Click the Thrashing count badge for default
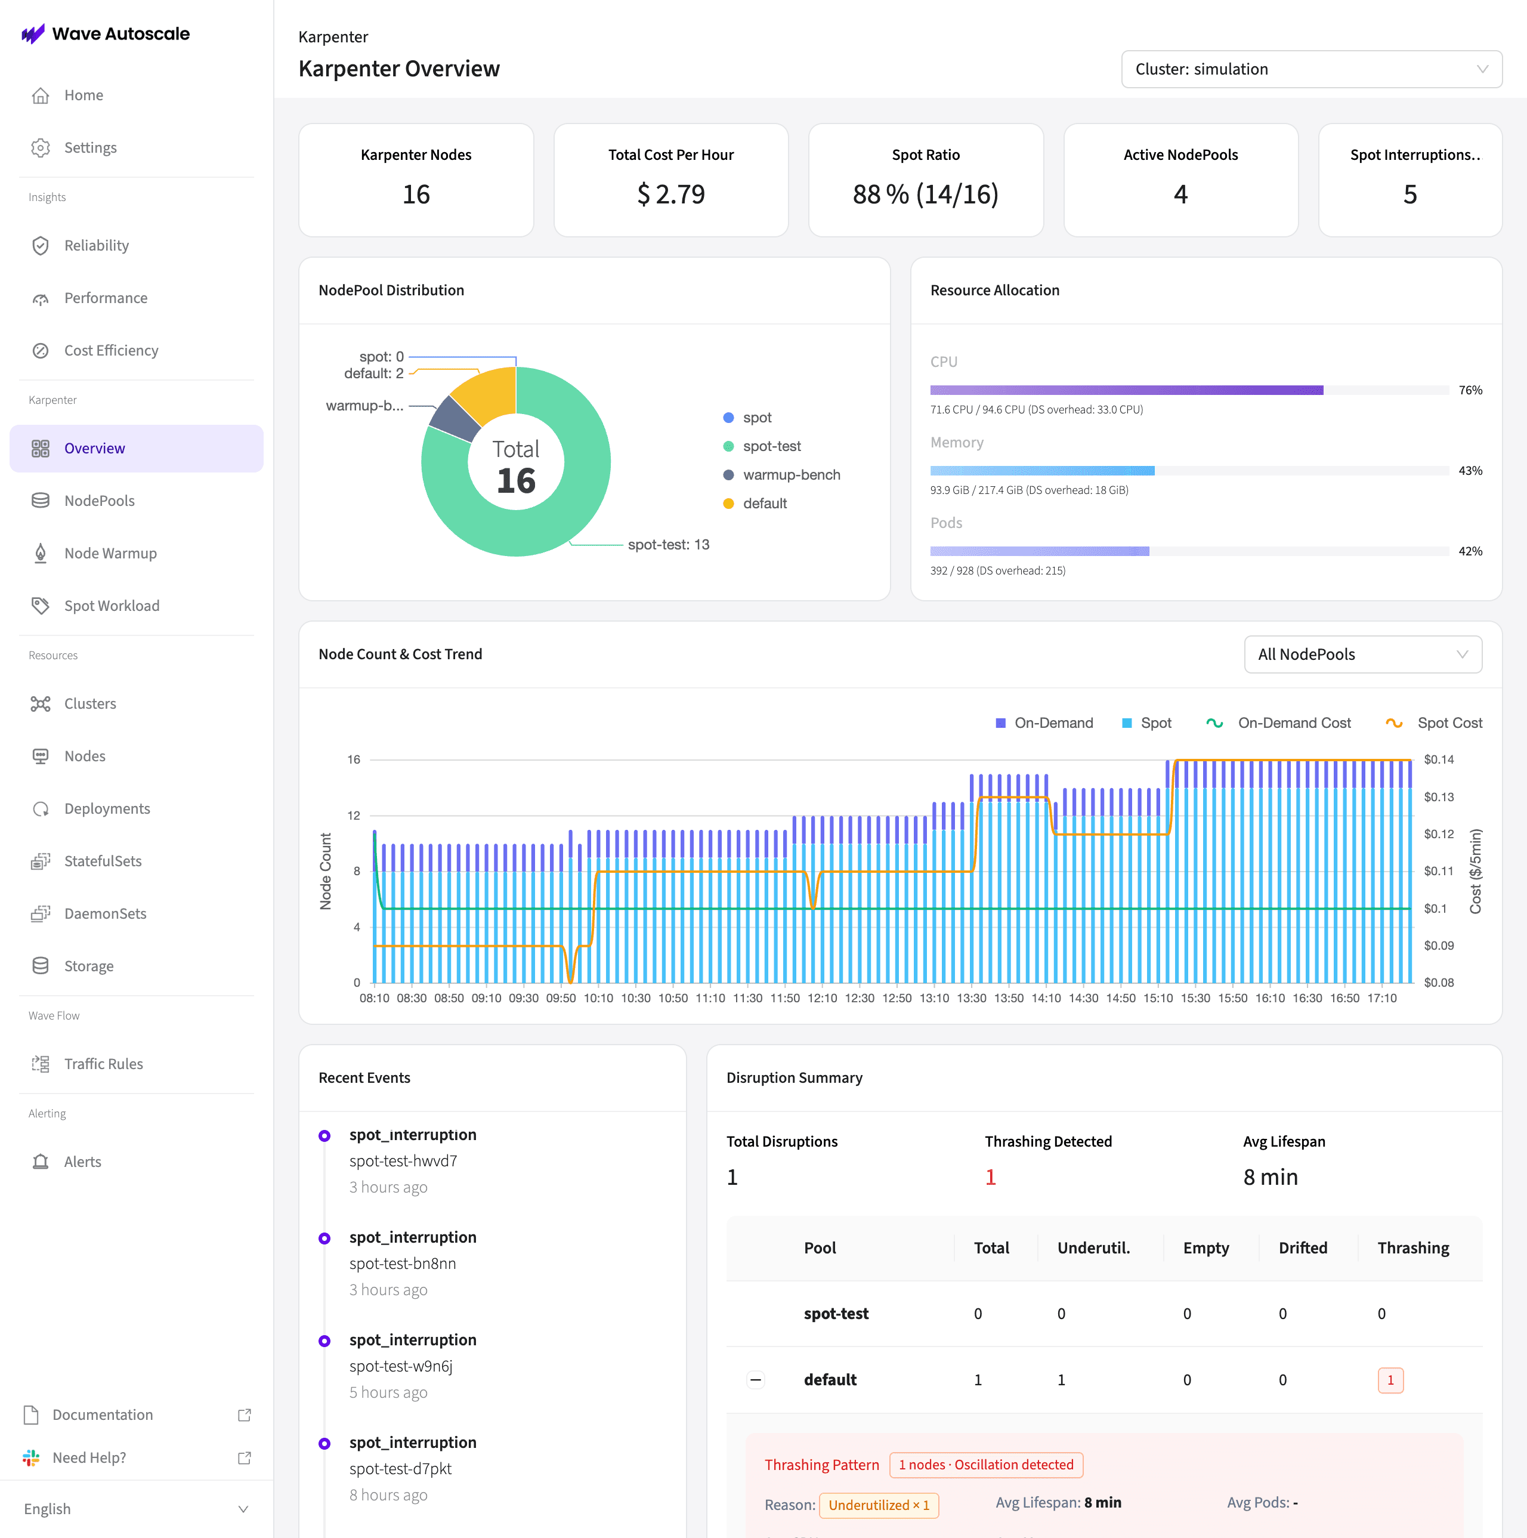This screenshot has width=1527, height=1538. (1392, 1381)
